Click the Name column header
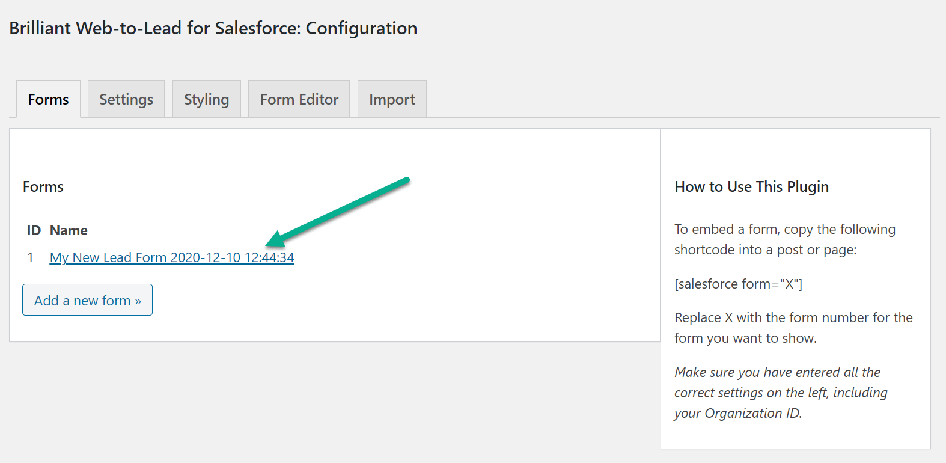The image size is (946, 463). [x=69, y=230]
